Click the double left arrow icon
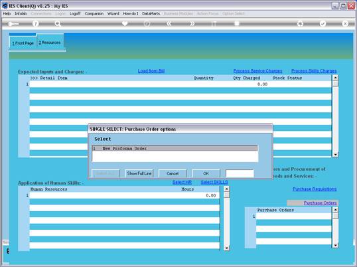The image size is (357, 267). tap(169, 23)
